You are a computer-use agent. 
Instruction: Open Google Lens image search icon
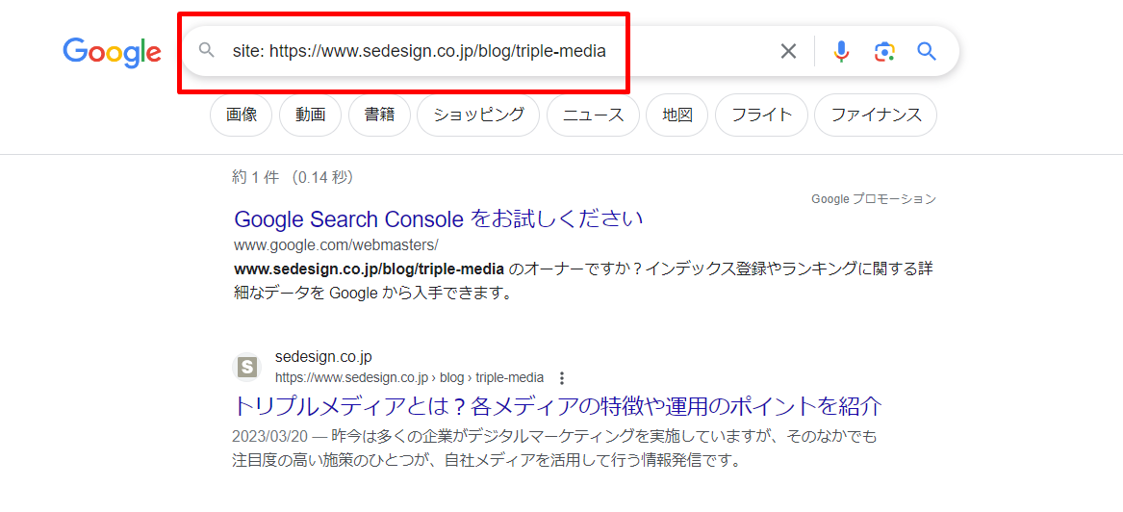(884, 51)
